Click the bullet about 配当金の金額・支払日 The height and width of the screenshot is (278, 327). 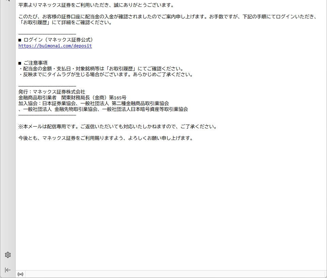[x=101, y=69]
